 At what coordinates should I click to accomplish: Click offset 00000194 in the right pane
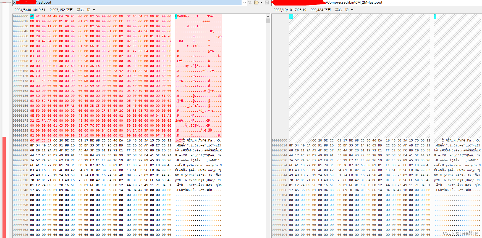pos(279,225)
